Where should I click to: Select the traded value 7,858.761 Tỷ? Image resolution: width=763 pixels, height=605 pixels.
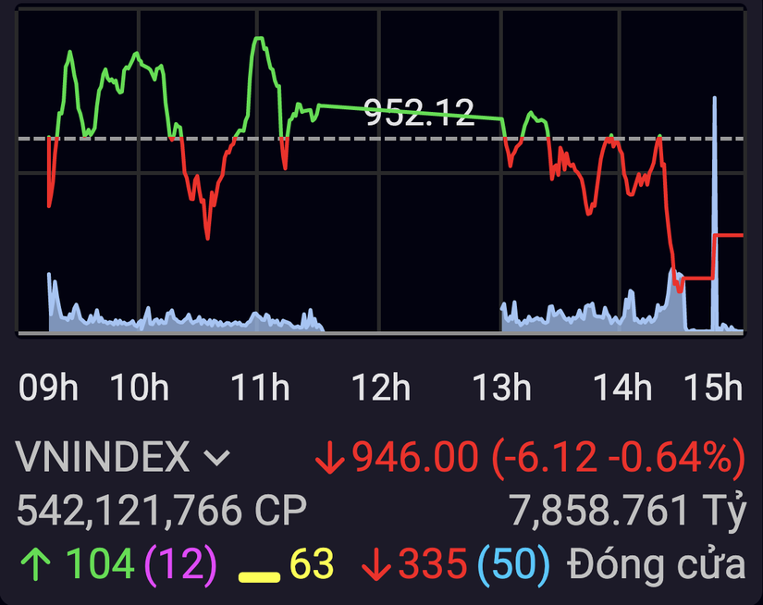click(627, 510)
